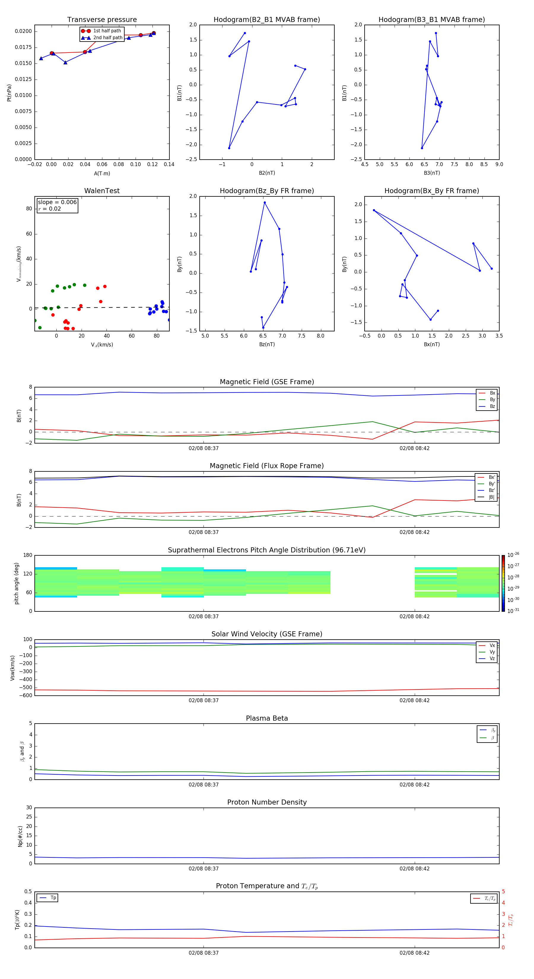Select the '2nd half path' legend entry
Screen dimensions: 534x979
point(102,38)
